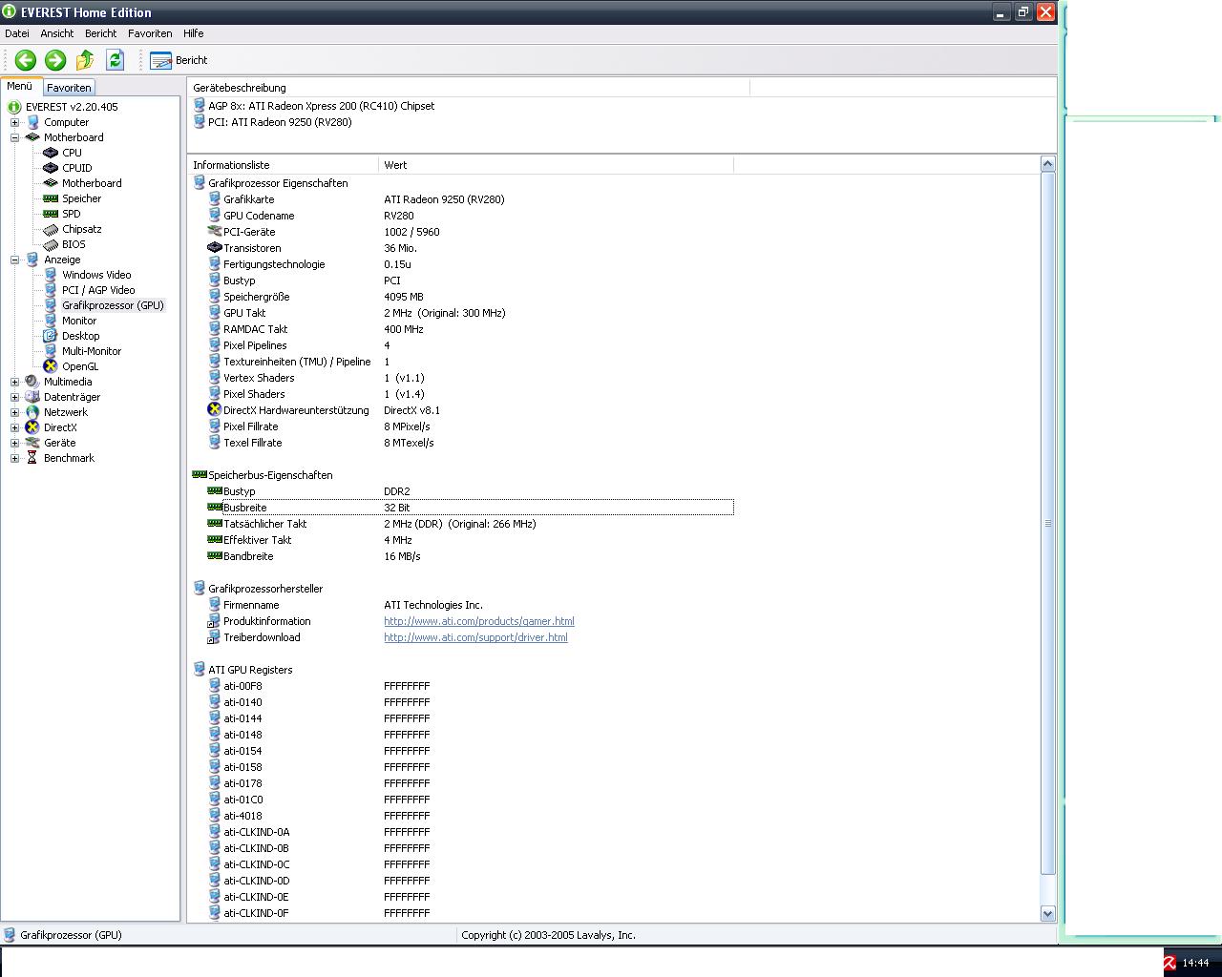Click the Multimedia speaker icon

click(x=32, y=382)
